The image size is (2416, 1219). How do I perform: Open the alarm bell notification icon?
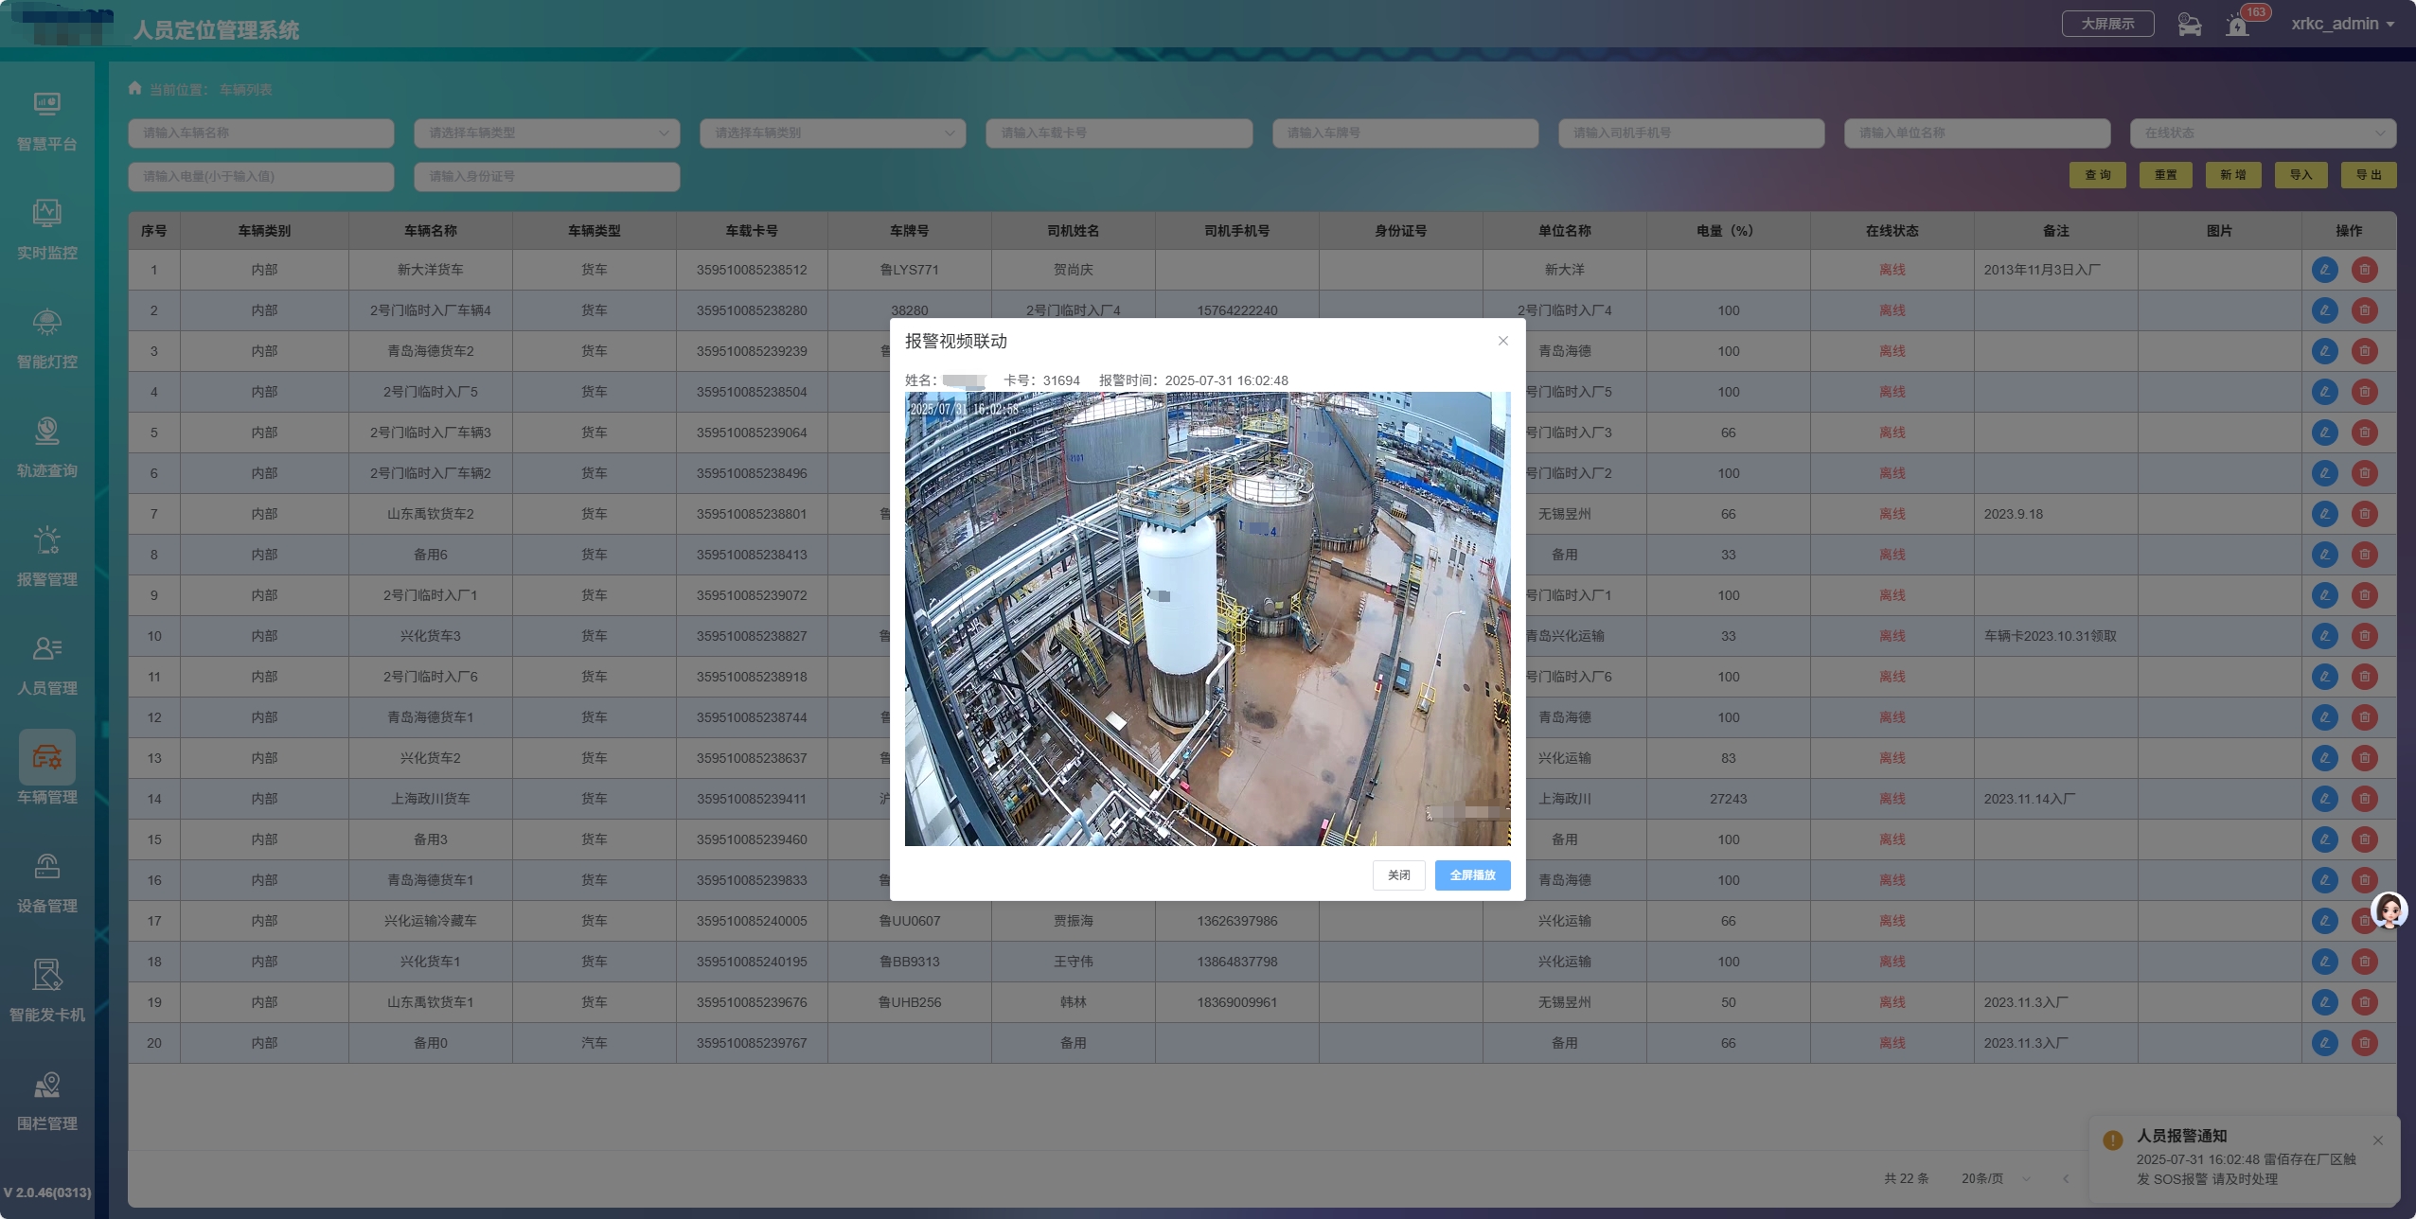click(2238, 26)
